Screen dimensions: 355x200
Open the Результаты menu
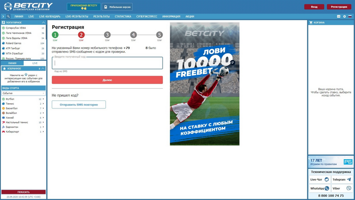[101, 16]
